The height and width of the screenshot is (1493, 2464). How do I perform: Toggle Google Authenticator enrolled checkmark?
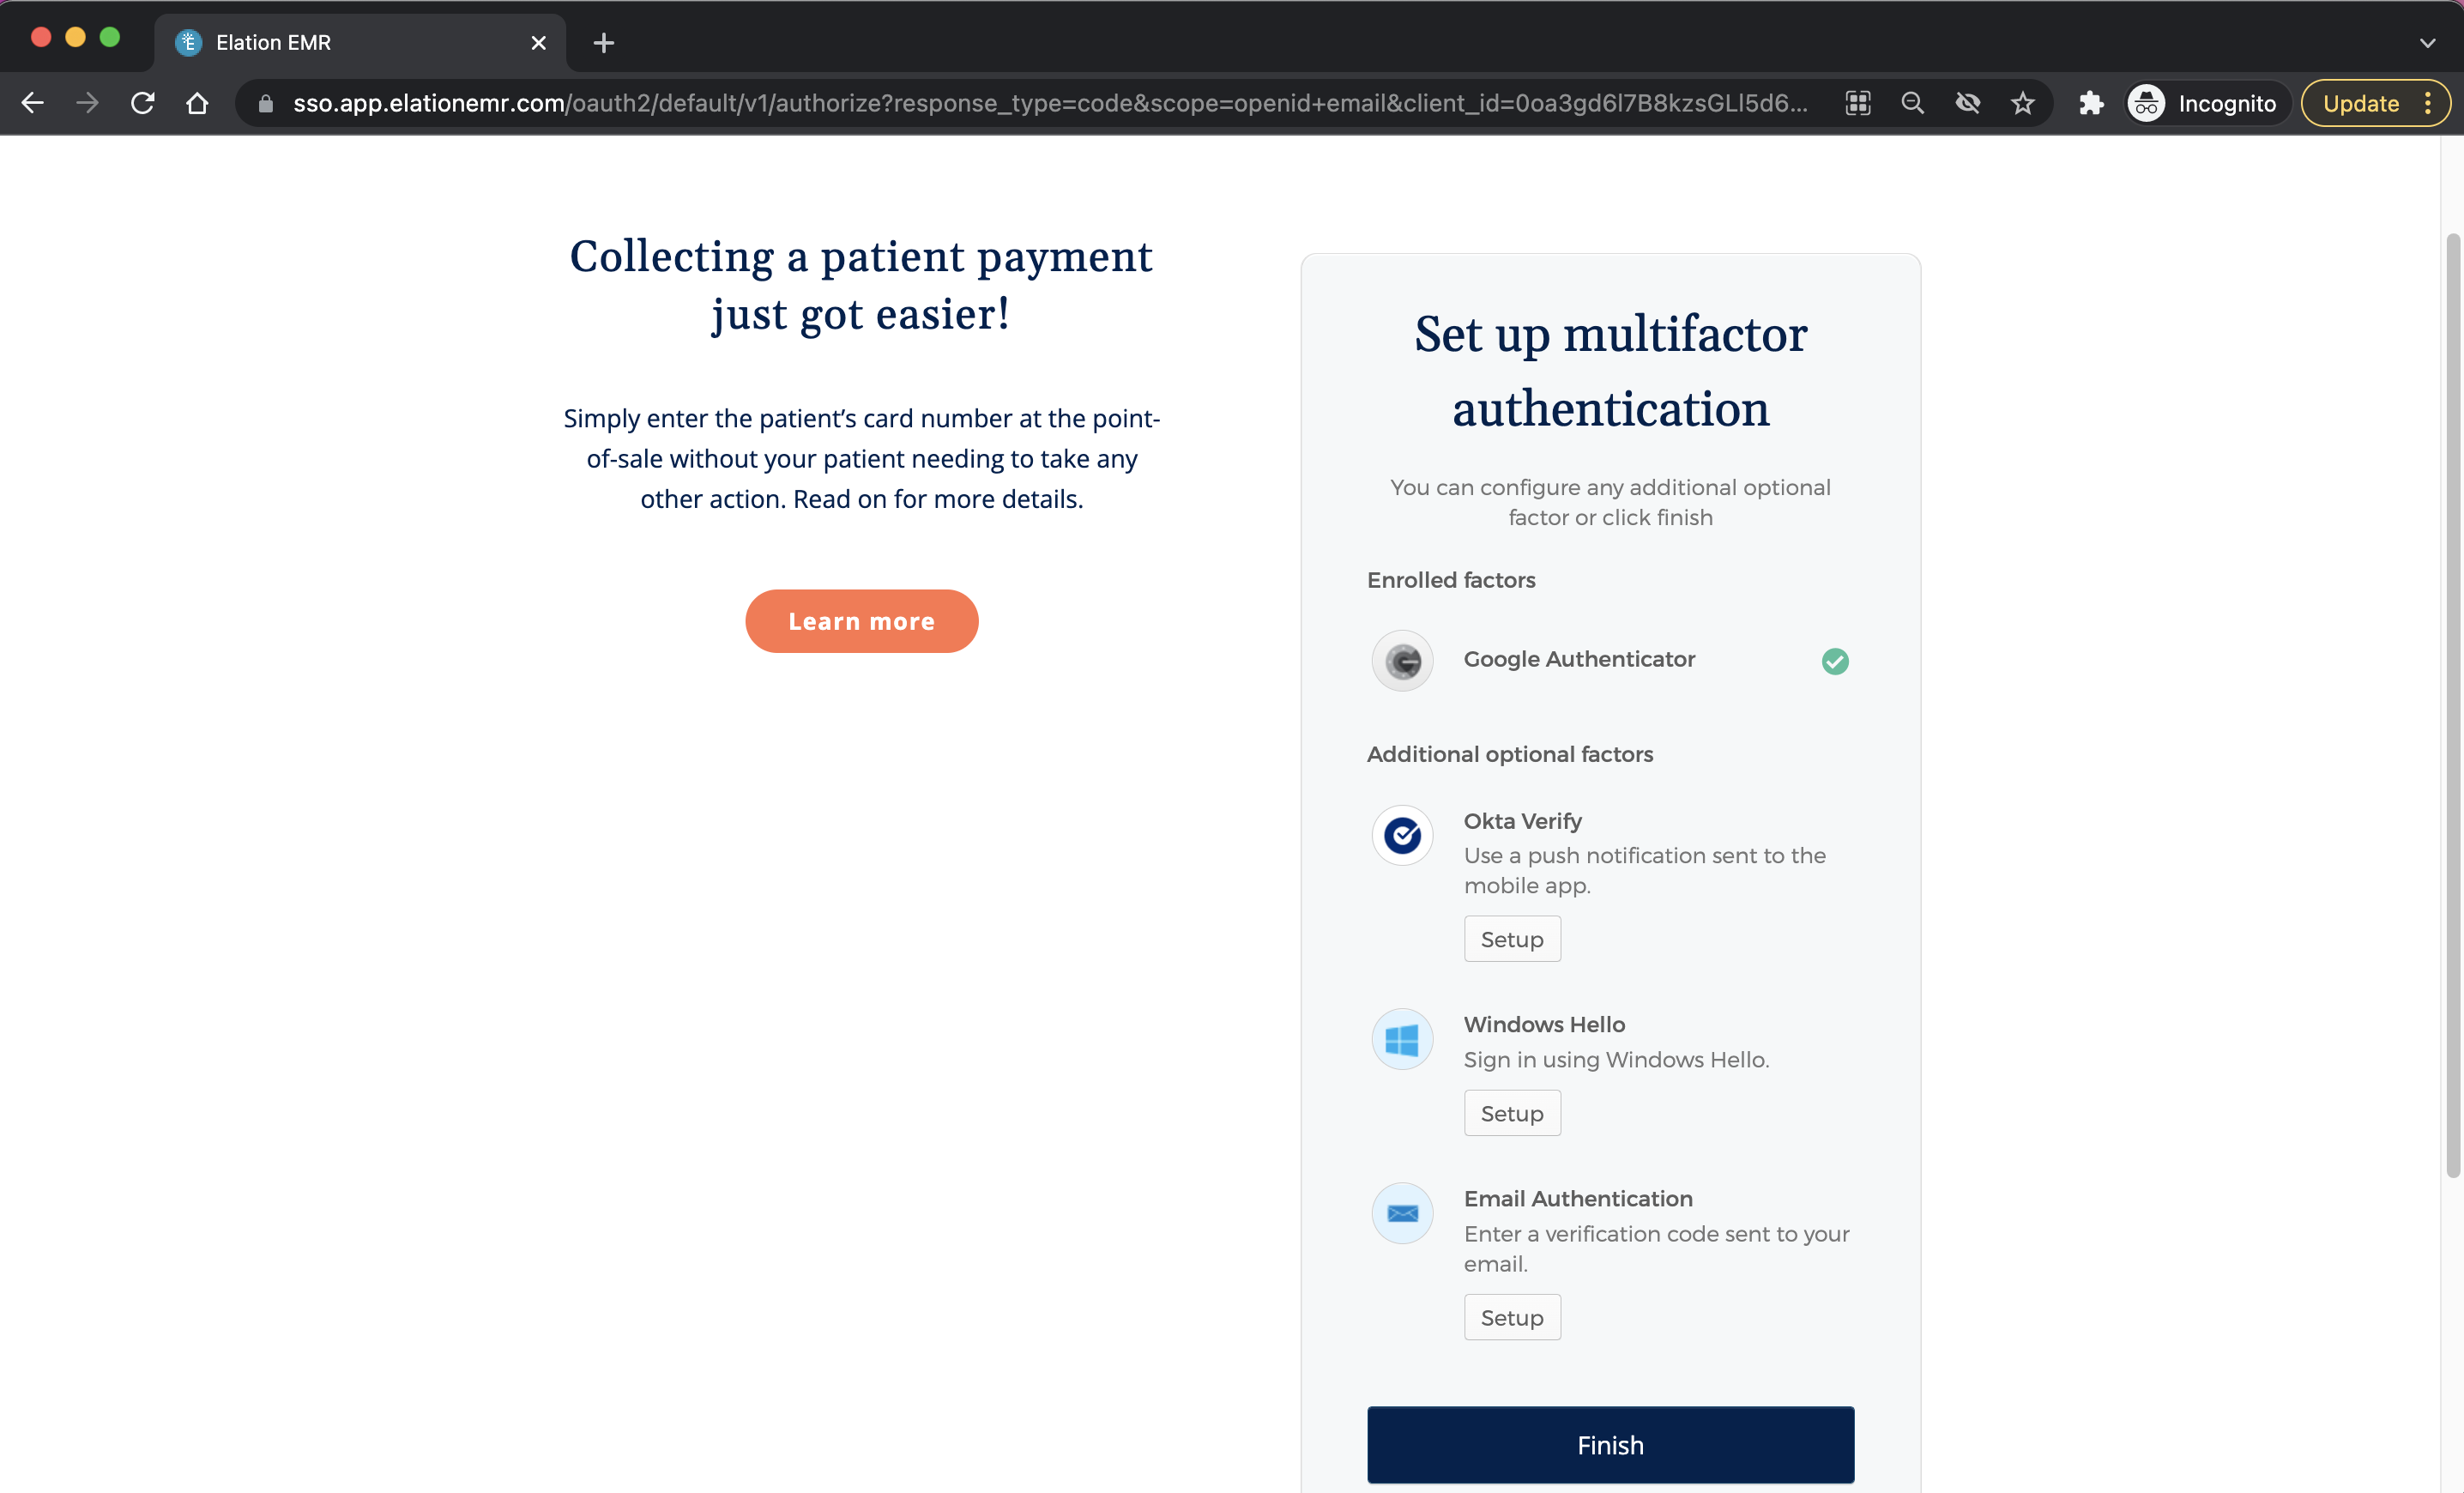click(x=1836, y=660)
